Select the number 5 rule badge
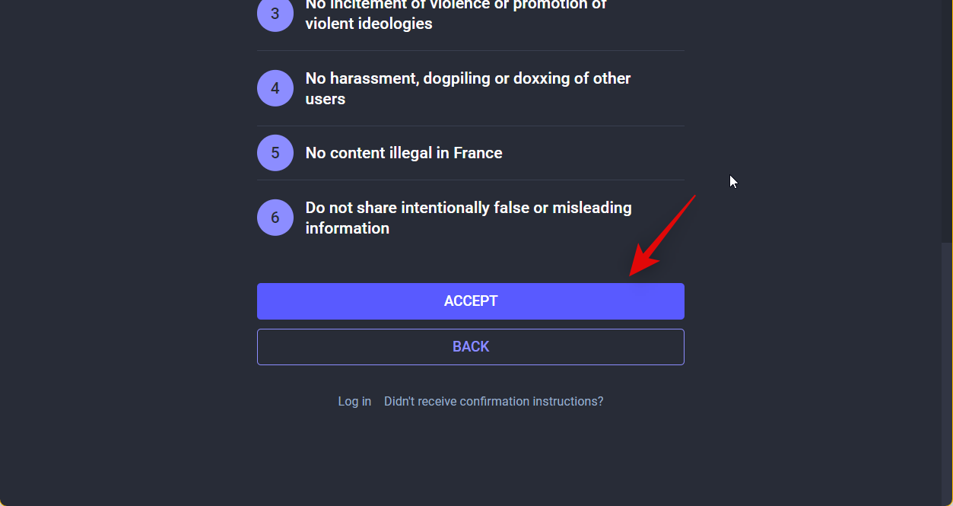 (275, 153)
